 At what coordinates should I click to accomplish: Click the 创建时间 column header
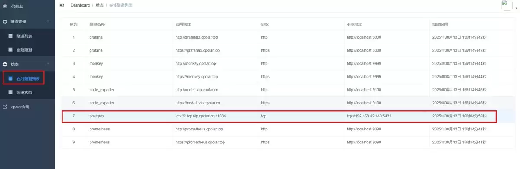440,24
